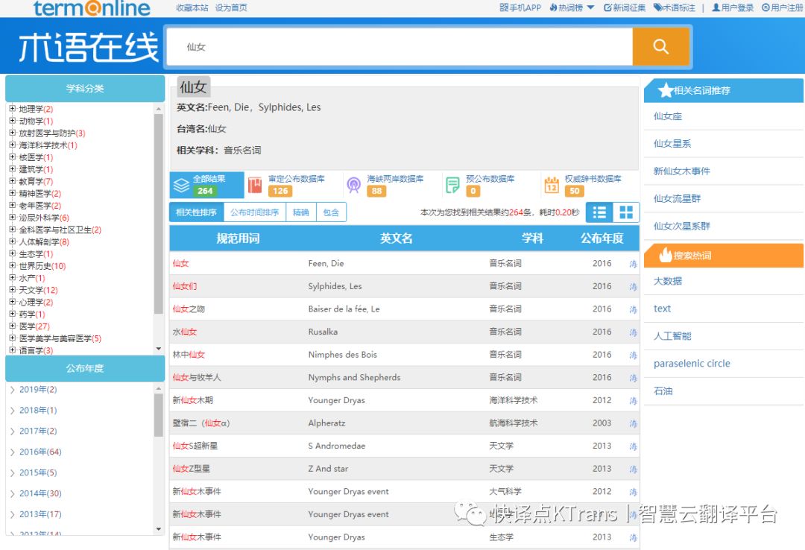Click the 林中仙女 term in results
805x550 pixels.
(x=189, y=355)
